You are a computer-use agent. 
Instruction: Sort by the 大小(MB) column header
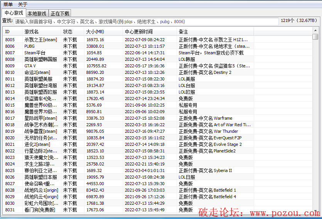click(x=103, y=32)
